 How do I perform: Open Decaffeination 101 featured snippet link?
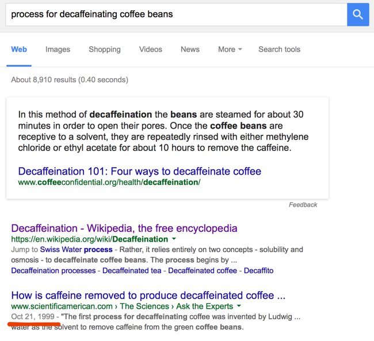[x=140, y=171]
